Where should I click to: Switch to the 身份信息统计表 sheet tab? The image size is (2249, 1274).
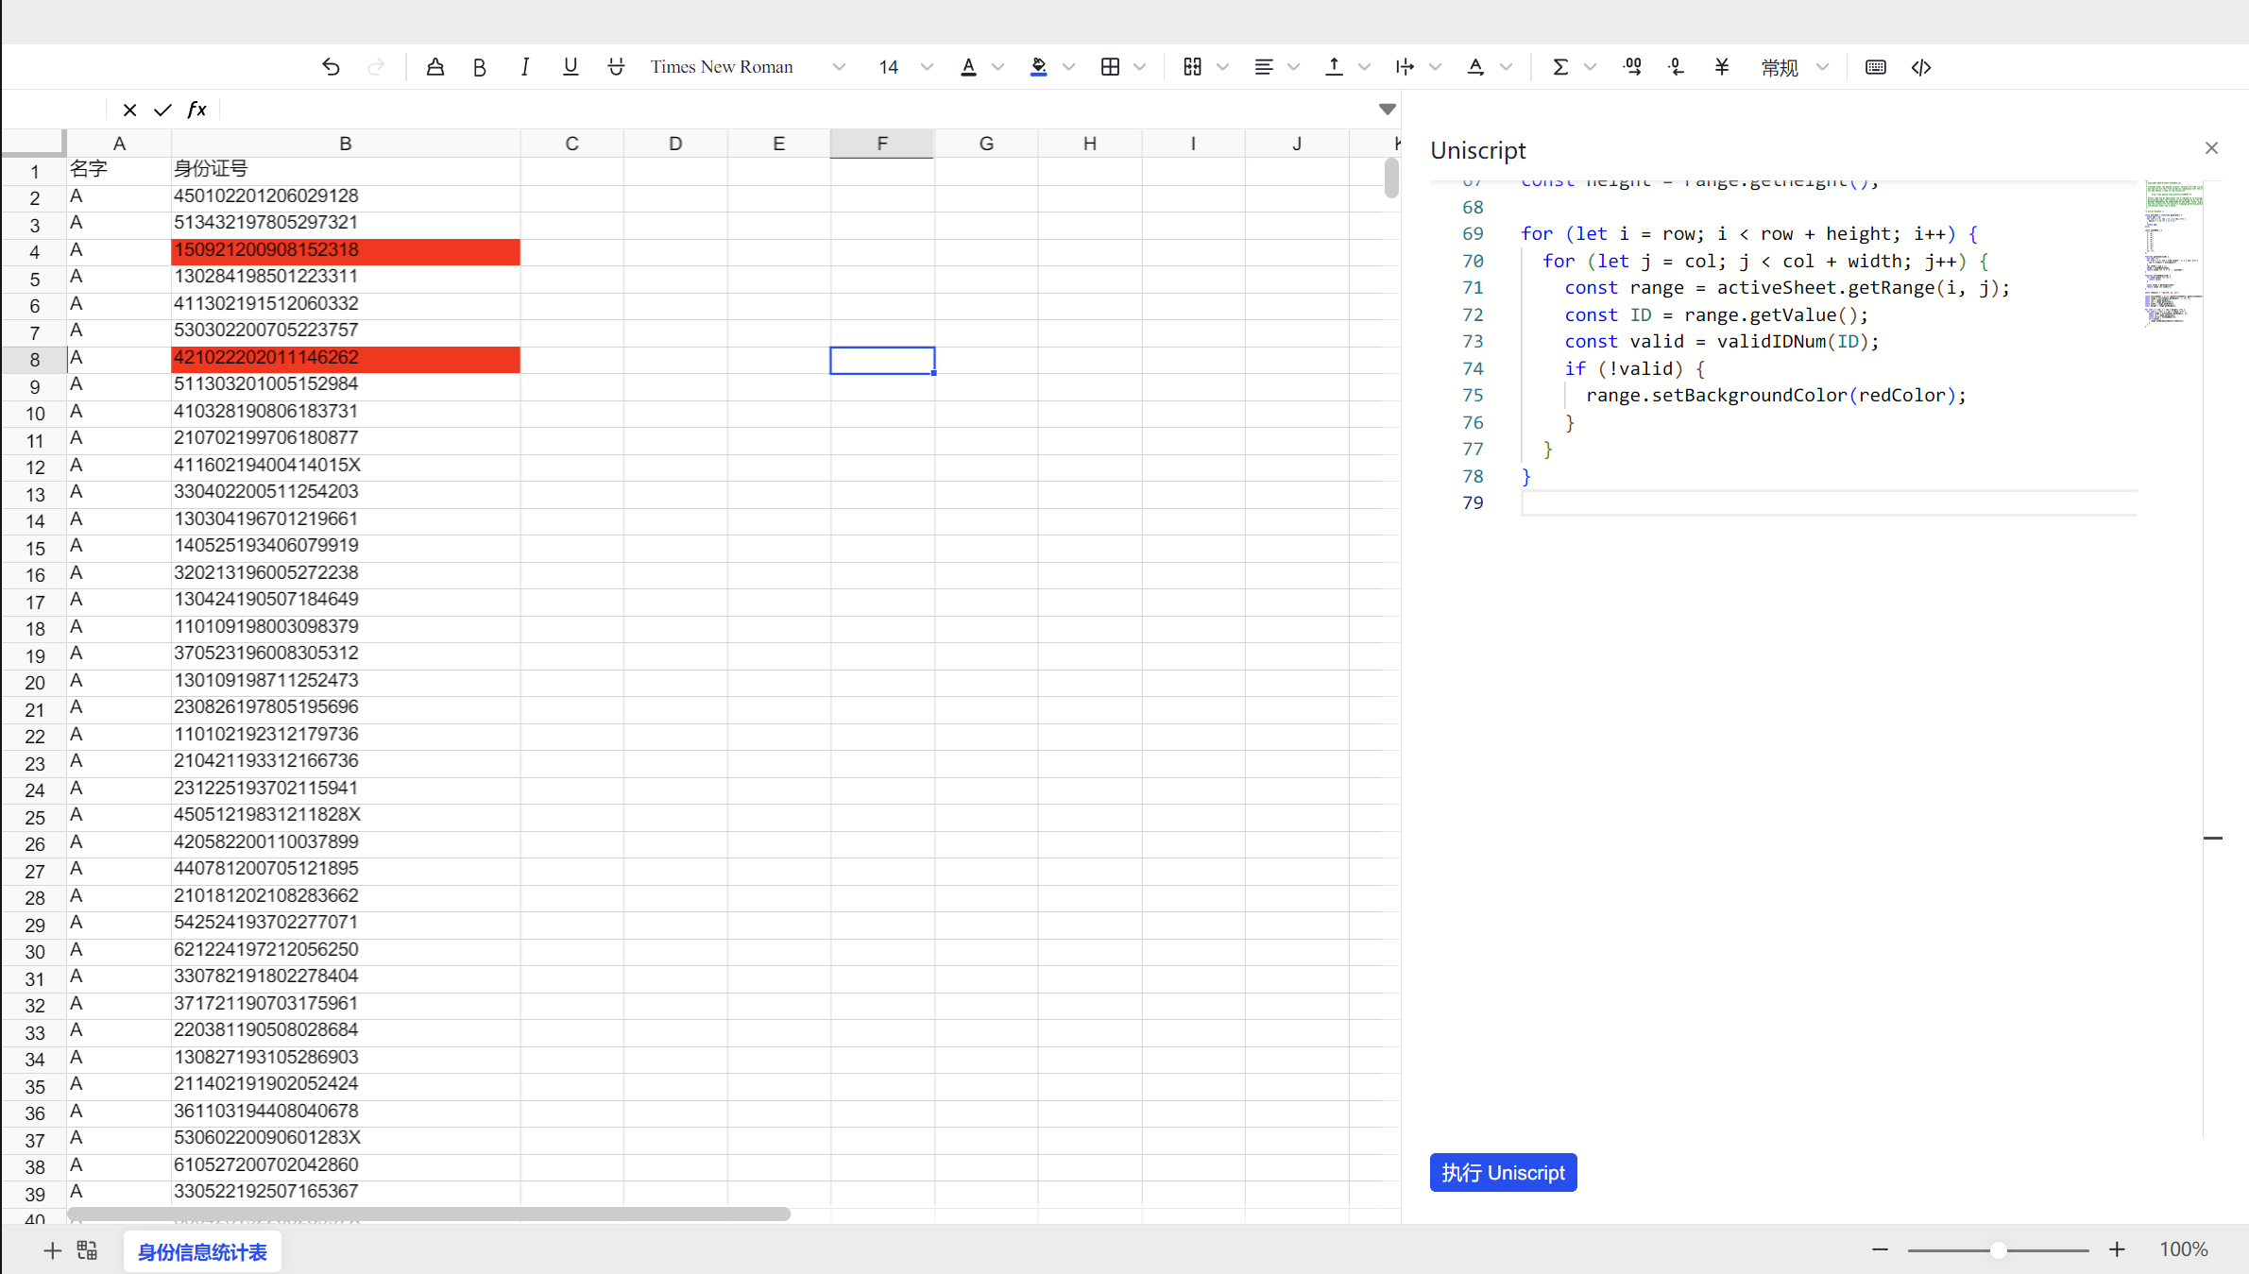tap(202, 1252)
